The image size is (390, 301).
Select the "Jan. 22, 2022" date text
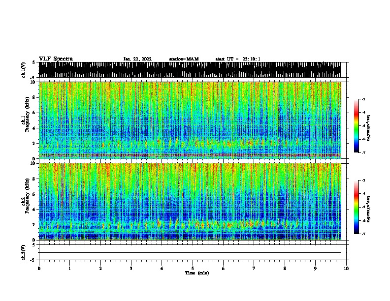click(x=137, y=59)
